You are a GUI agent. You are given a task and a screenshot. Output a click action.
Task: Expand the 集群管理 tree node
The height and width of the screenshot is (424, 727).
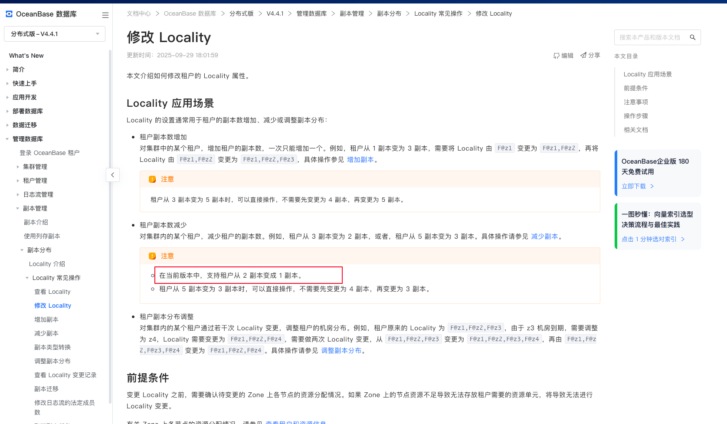(x=18, y=167)
